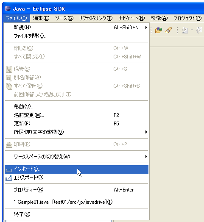
Task: Click 保管(S) menu entry
Action: click(x=77, y=69)
